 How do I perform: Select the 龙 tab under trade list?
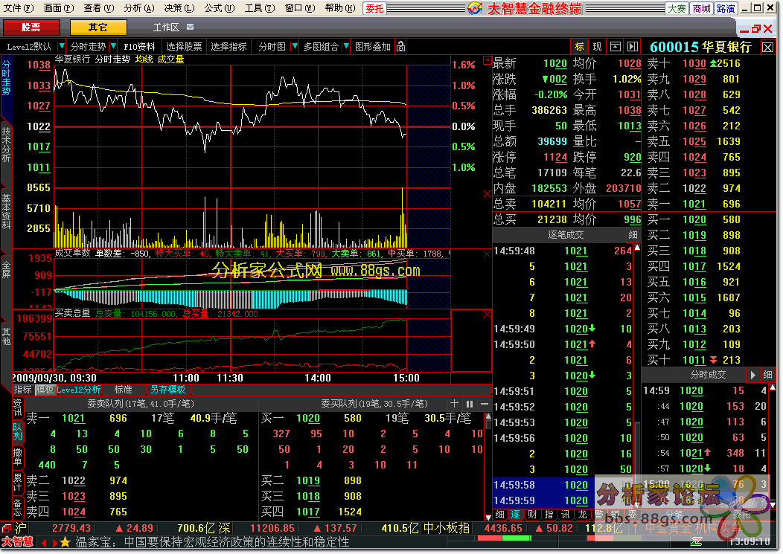point(582,515)
